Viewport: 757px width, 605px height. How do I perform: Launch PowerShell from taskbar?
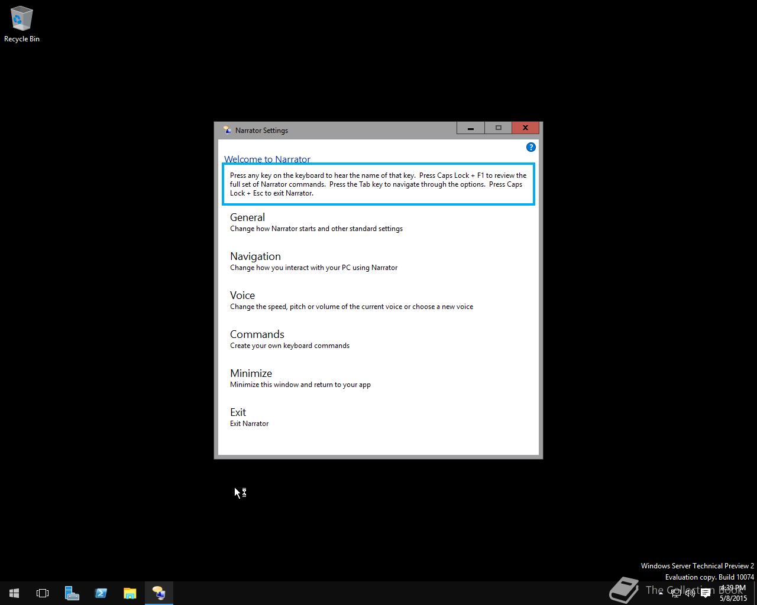(101, 593)
